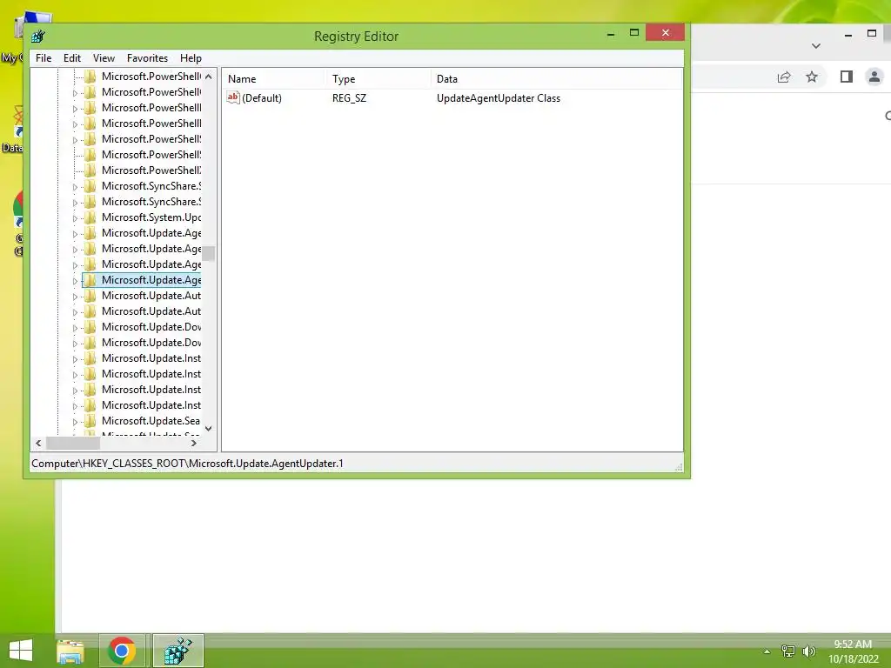Click the tree horizontal scroll left arrow
The width and height of the screenshot is (891, 668).
click(x=38, y=443)
